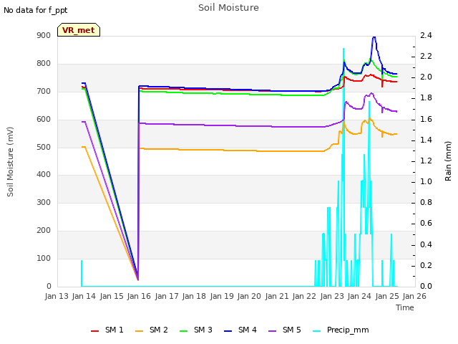This screenshot has width=458, height=344.
Task: Click the SM 3 legend entry
Action: coord(196,330)
